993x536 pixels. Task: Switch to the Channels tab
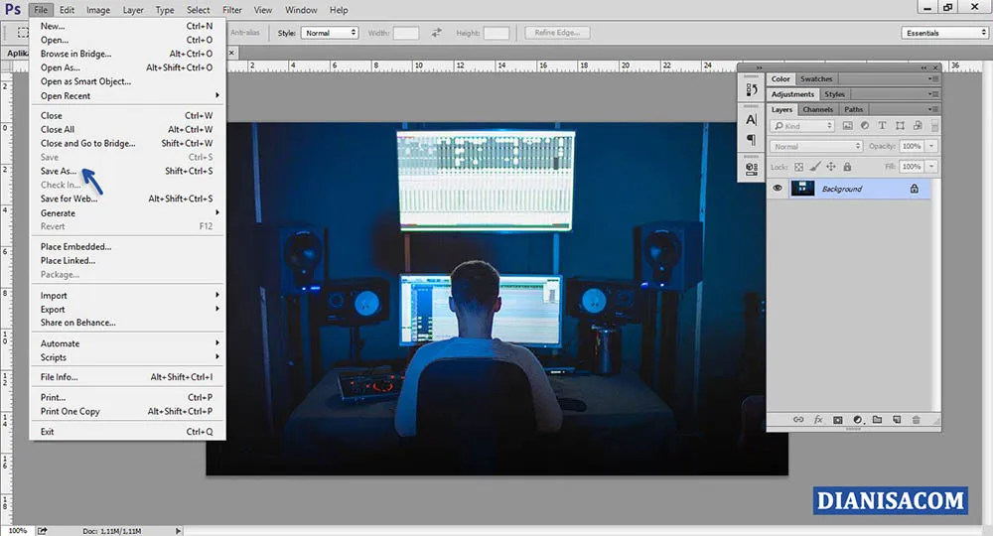pyautogui.click(x=817, y=109)
